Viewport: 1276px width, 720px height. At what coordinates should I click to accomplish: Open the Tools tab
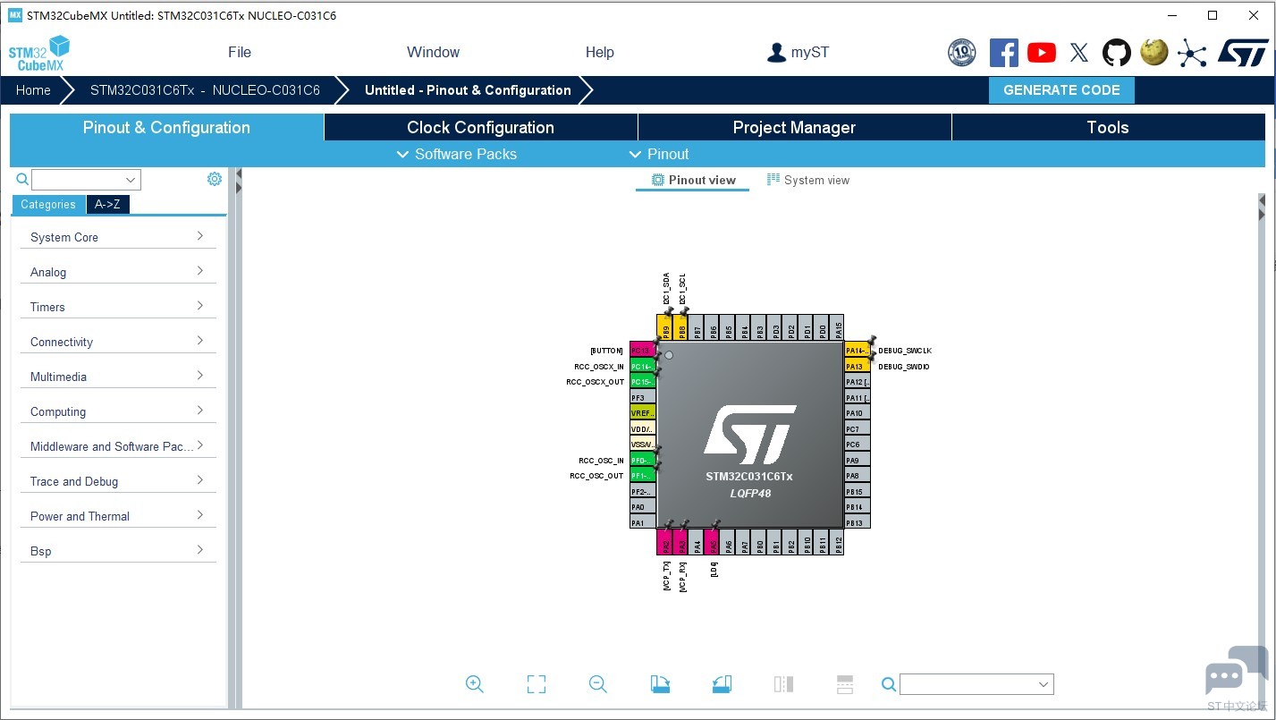1108,127
